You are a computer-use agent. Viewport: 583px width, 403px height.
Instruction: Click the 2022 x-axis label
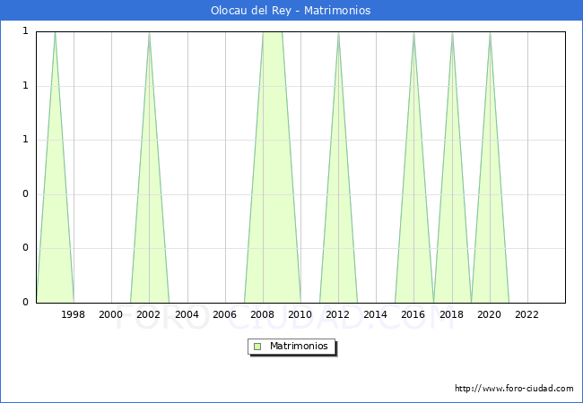click(526, 314)
